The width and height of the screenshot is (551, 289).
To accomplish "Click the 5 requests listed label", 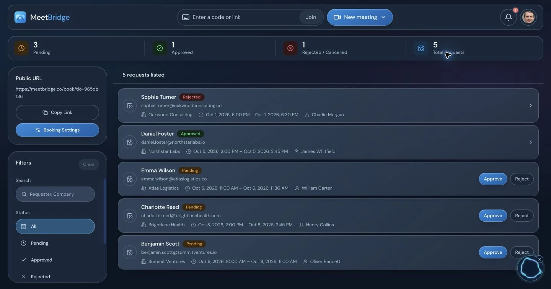I will coord(143,75).
